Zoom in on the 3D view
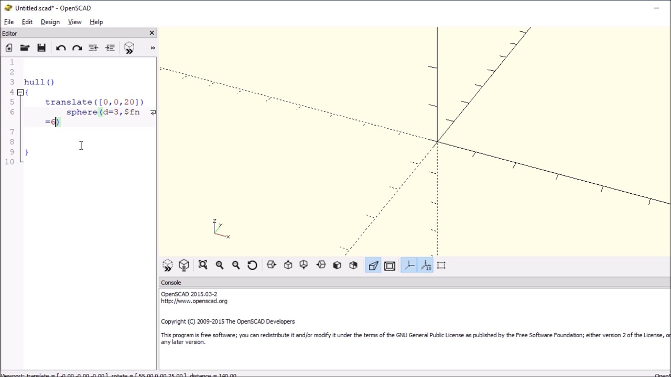This screenshot has width=671, height=377. pos(220,265)
